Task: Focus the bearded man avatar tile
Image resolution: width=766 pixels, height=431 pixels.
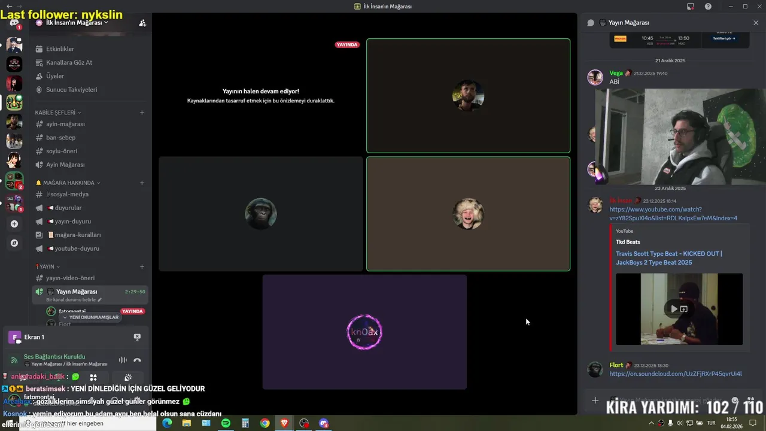Action: click(468, 96)
